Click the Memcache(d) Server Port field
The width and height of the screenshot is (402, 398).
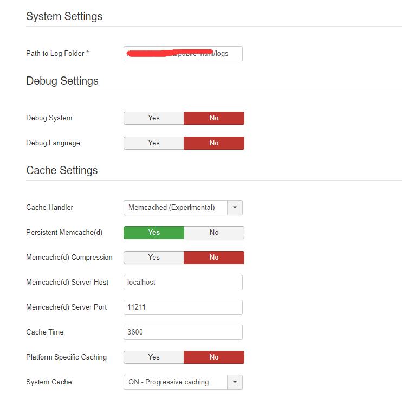click(x=183, y=307)
